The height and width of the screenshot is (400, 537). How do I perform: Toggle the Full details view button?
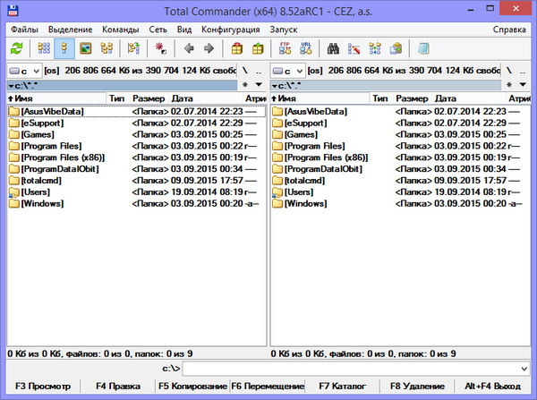coord(64,48)
